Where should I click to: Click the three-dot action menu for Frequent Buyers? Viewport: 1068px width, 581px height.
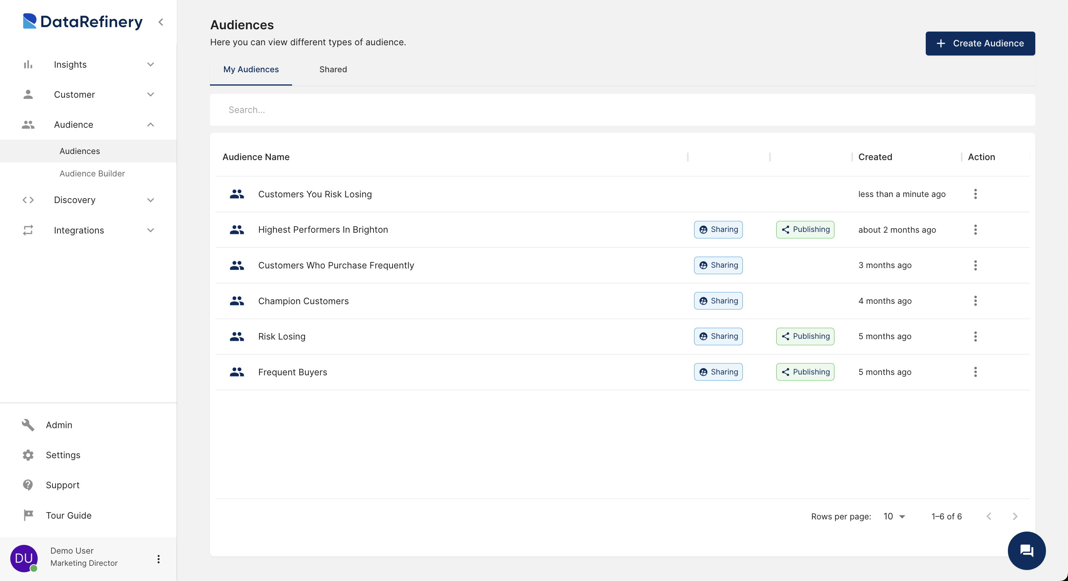[975, 371]
